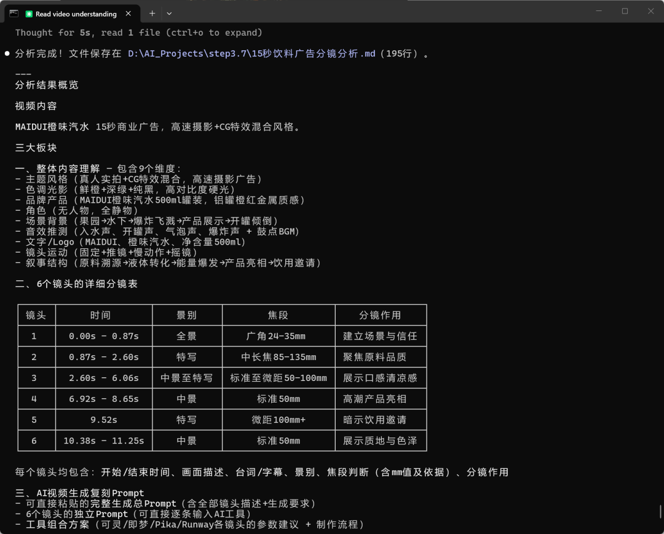
Task: Click the time cell 2.60s - 6.06s
Action: point(104,378)
